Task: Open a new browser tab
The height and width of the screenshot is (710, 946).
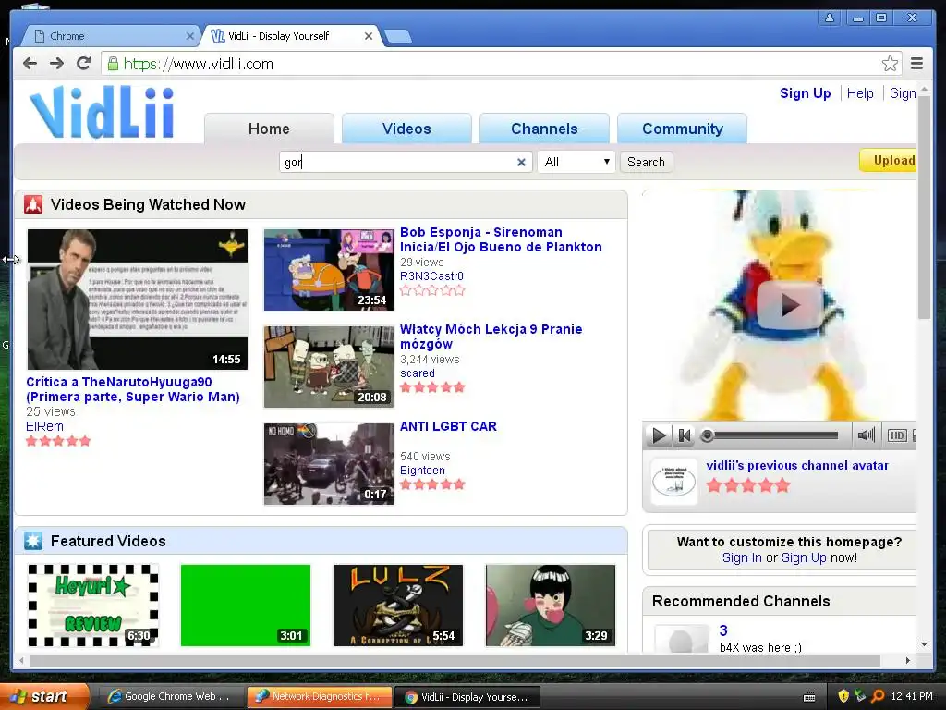Action: (398, 37)
